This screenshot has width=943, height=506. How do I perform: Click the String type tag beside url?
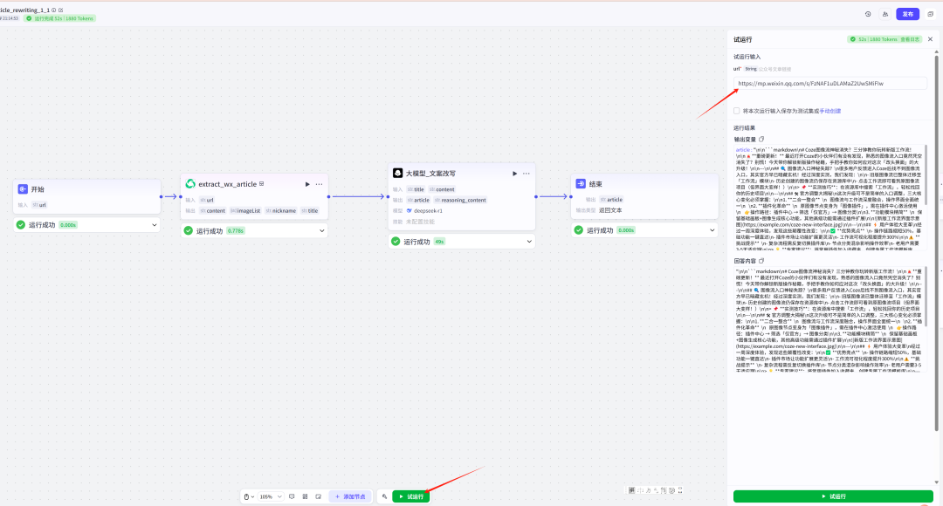click(x=751, y=69)
